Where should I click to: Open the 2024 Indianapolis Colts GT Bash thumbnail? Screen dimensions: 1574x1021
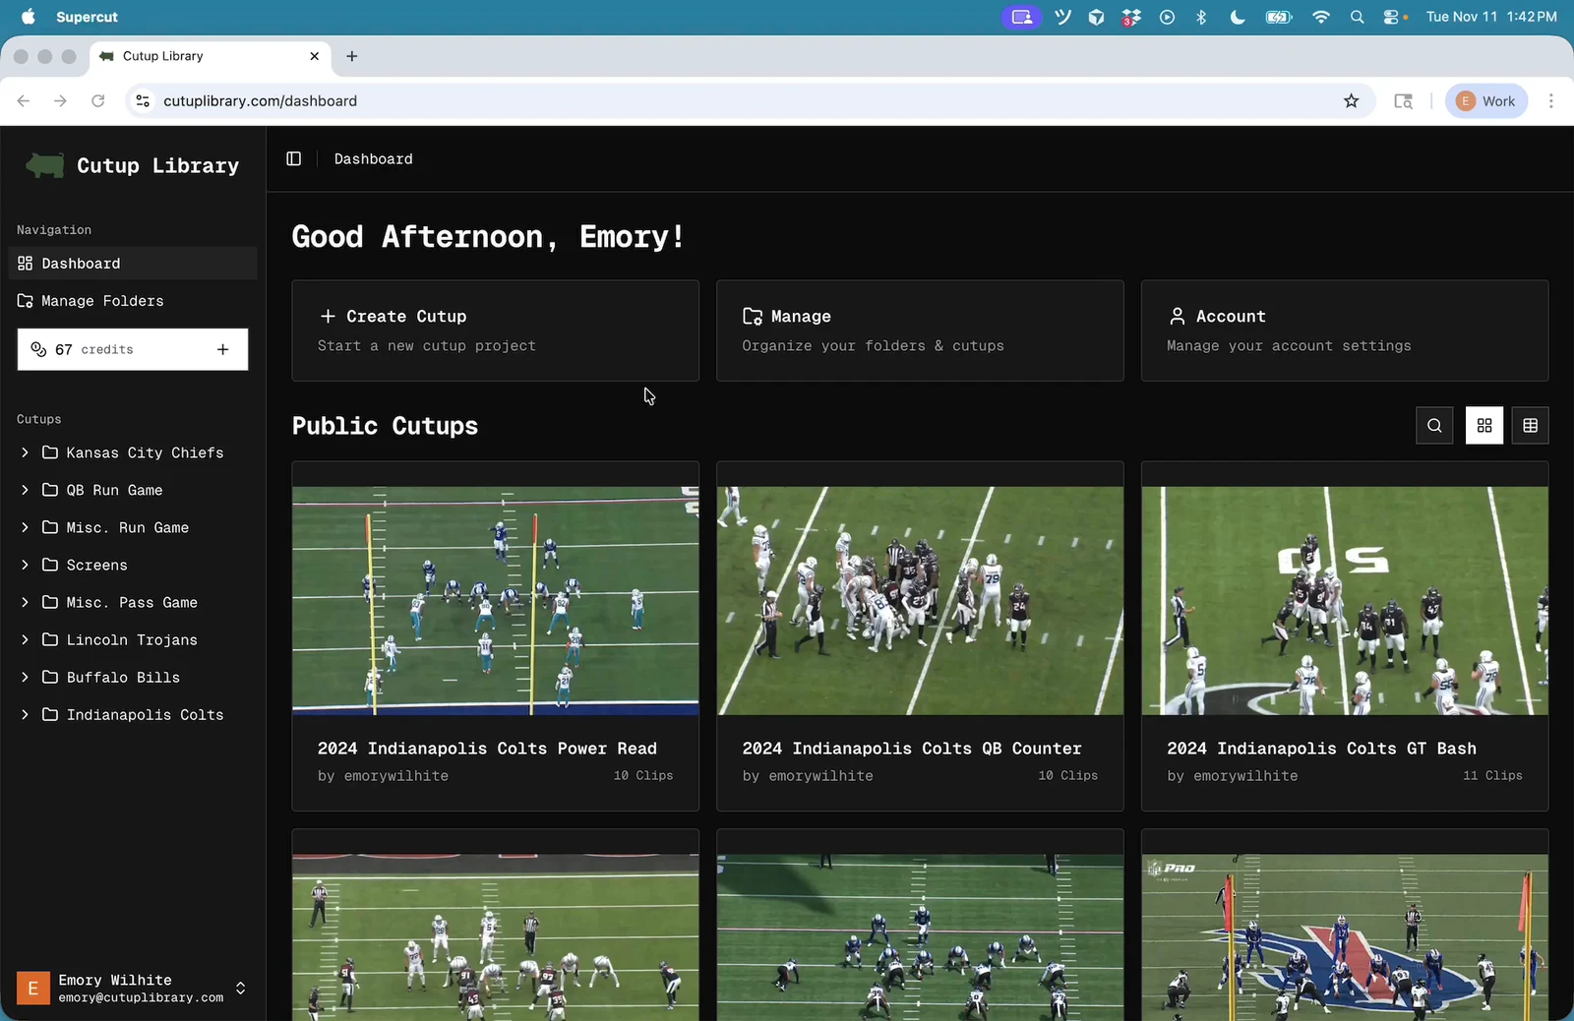[x=1345, y=600]
